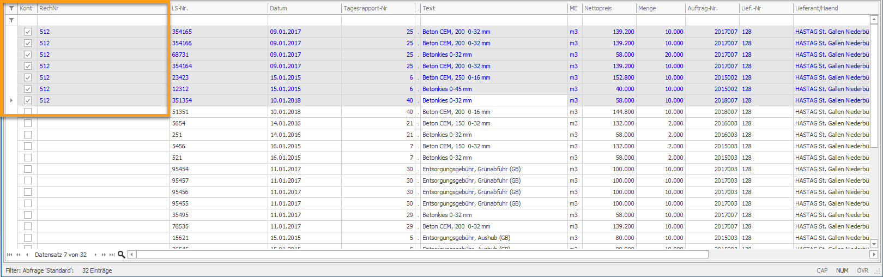Go to last record in navigator
883x277 pixels.
click(112, 255)
